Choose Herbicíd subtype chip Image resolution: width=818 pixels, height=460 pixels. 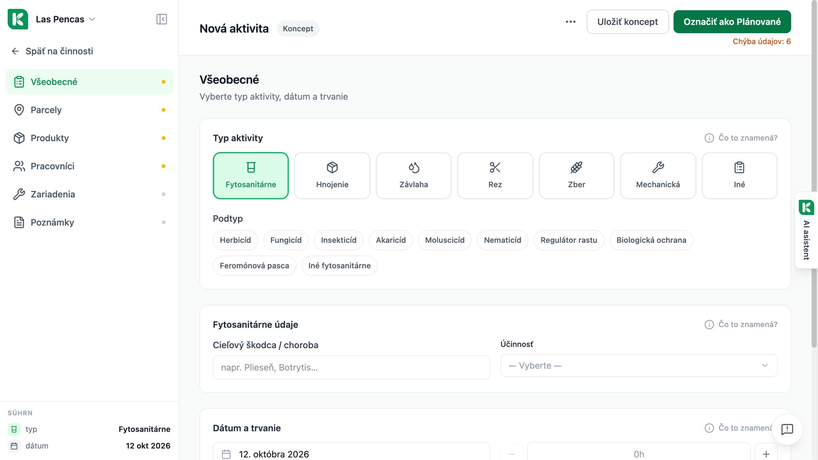pos(235,240)
